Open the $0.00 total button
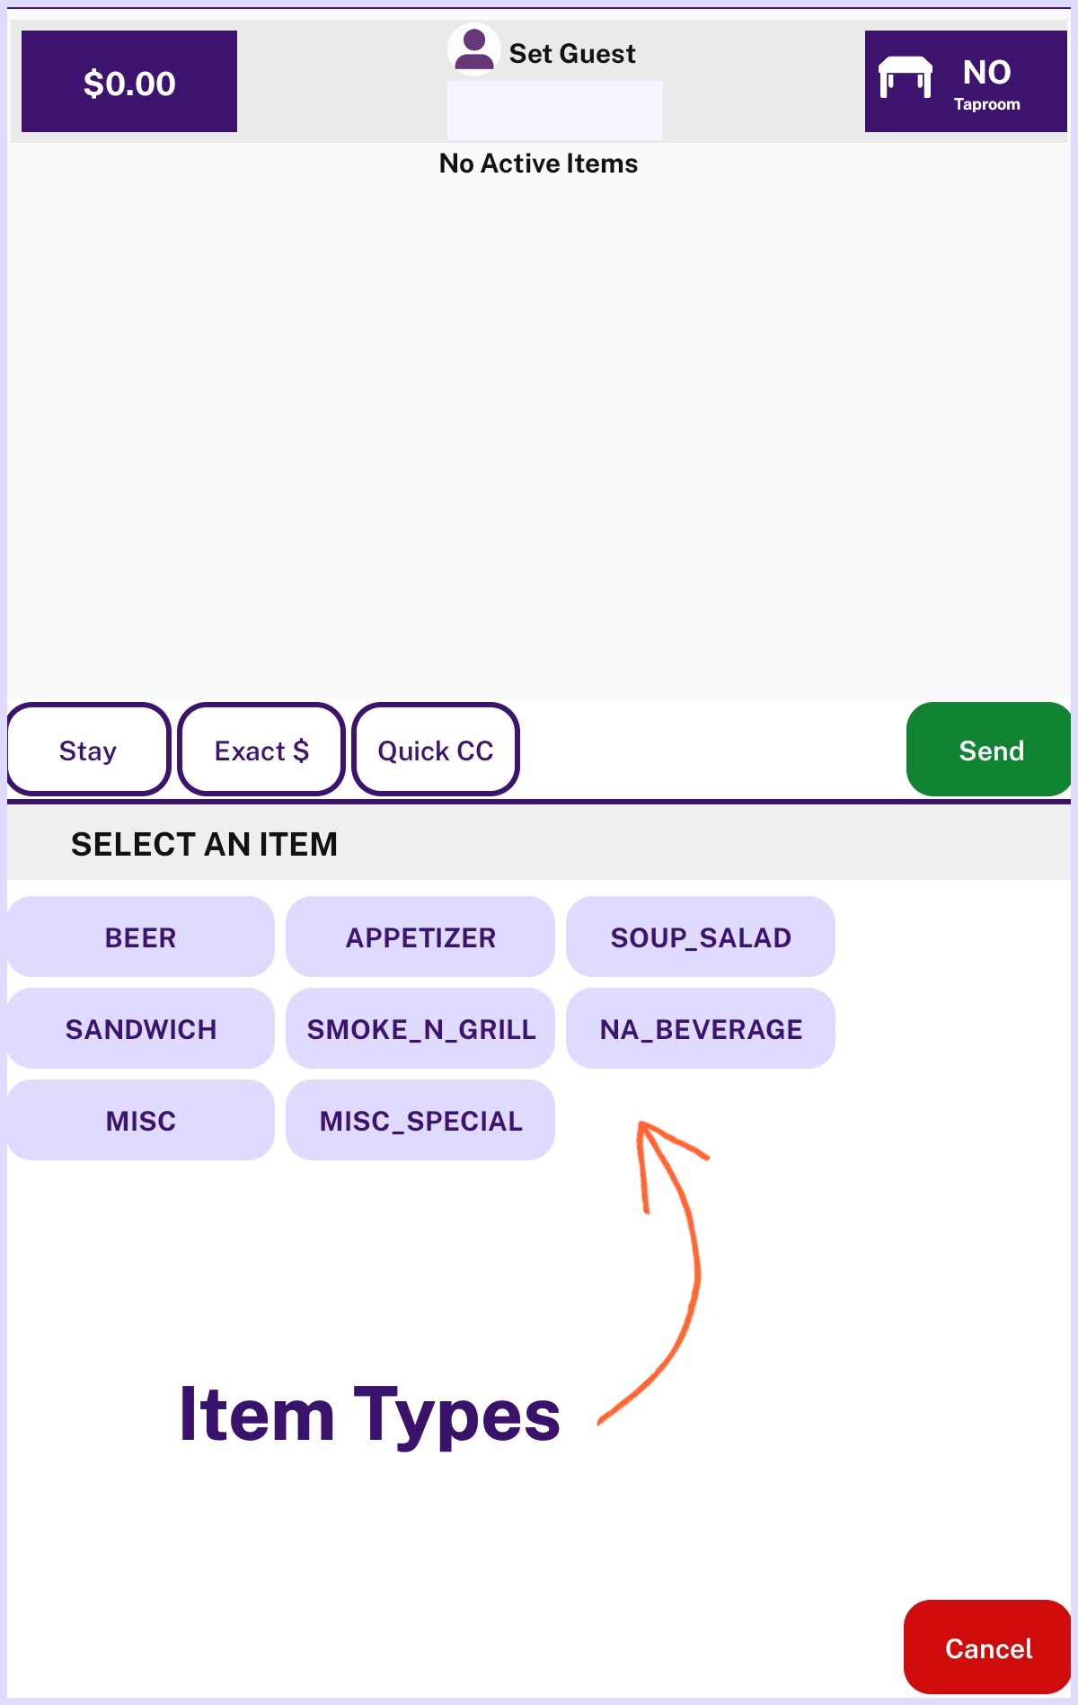 click(x=129, y=82)
